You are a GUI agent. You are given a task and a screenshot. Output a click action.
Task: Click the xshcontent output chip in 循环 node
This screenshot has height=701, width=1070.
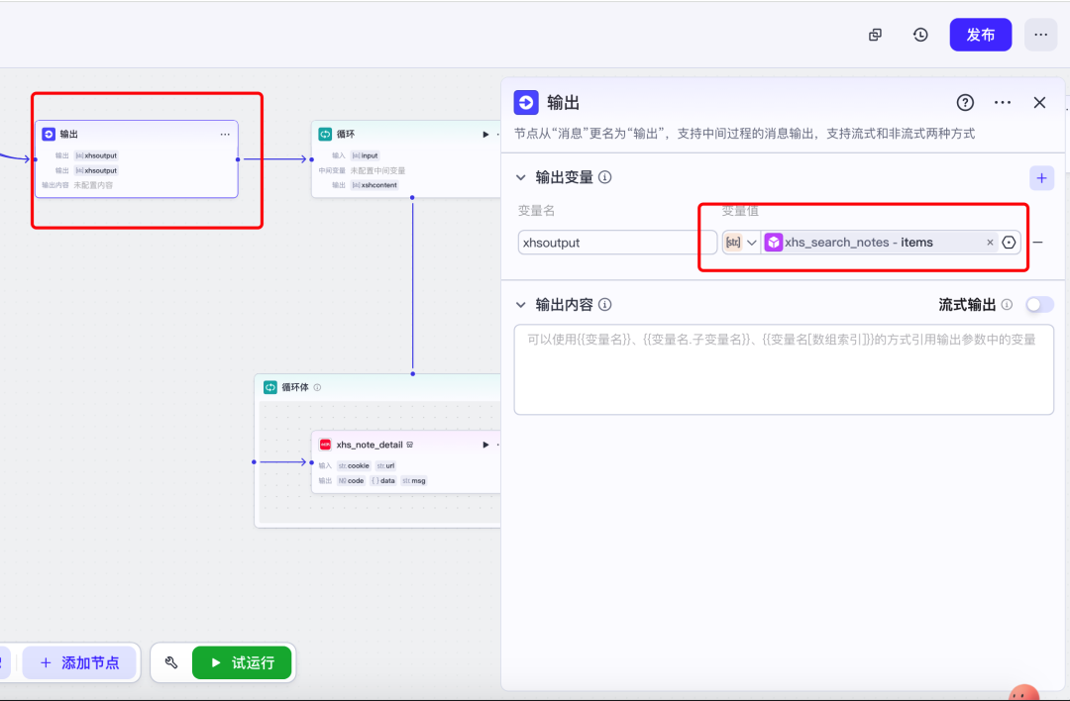click(374, 185)
